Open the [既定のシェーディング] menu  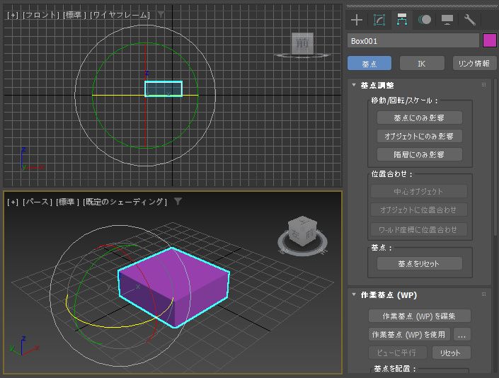point(125,202)
